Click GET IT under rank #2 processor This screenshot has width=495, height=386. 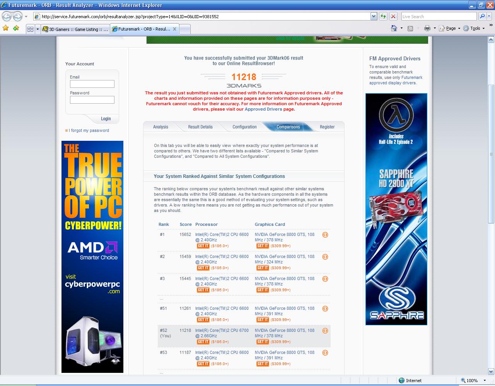tap(203, 268)
